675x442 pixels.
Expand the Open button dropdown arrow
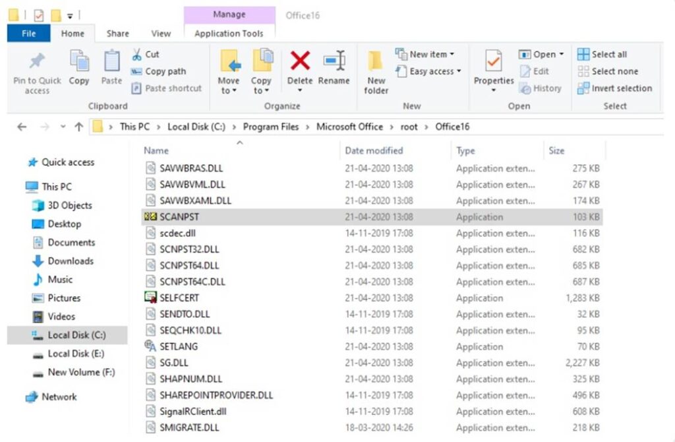click(x=562, y=55)
